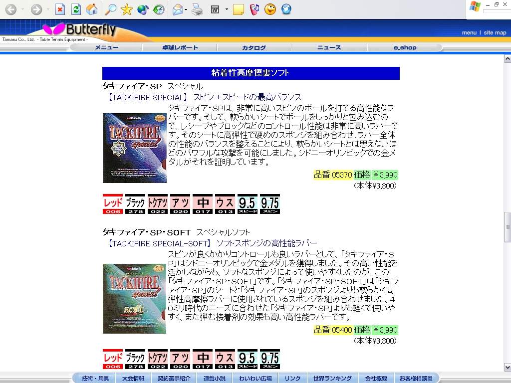This screenshot has width=511, height=383.
Task: Click 中 017 badge under タキファイア・SP スペシャル
Action: click(203, 204)
